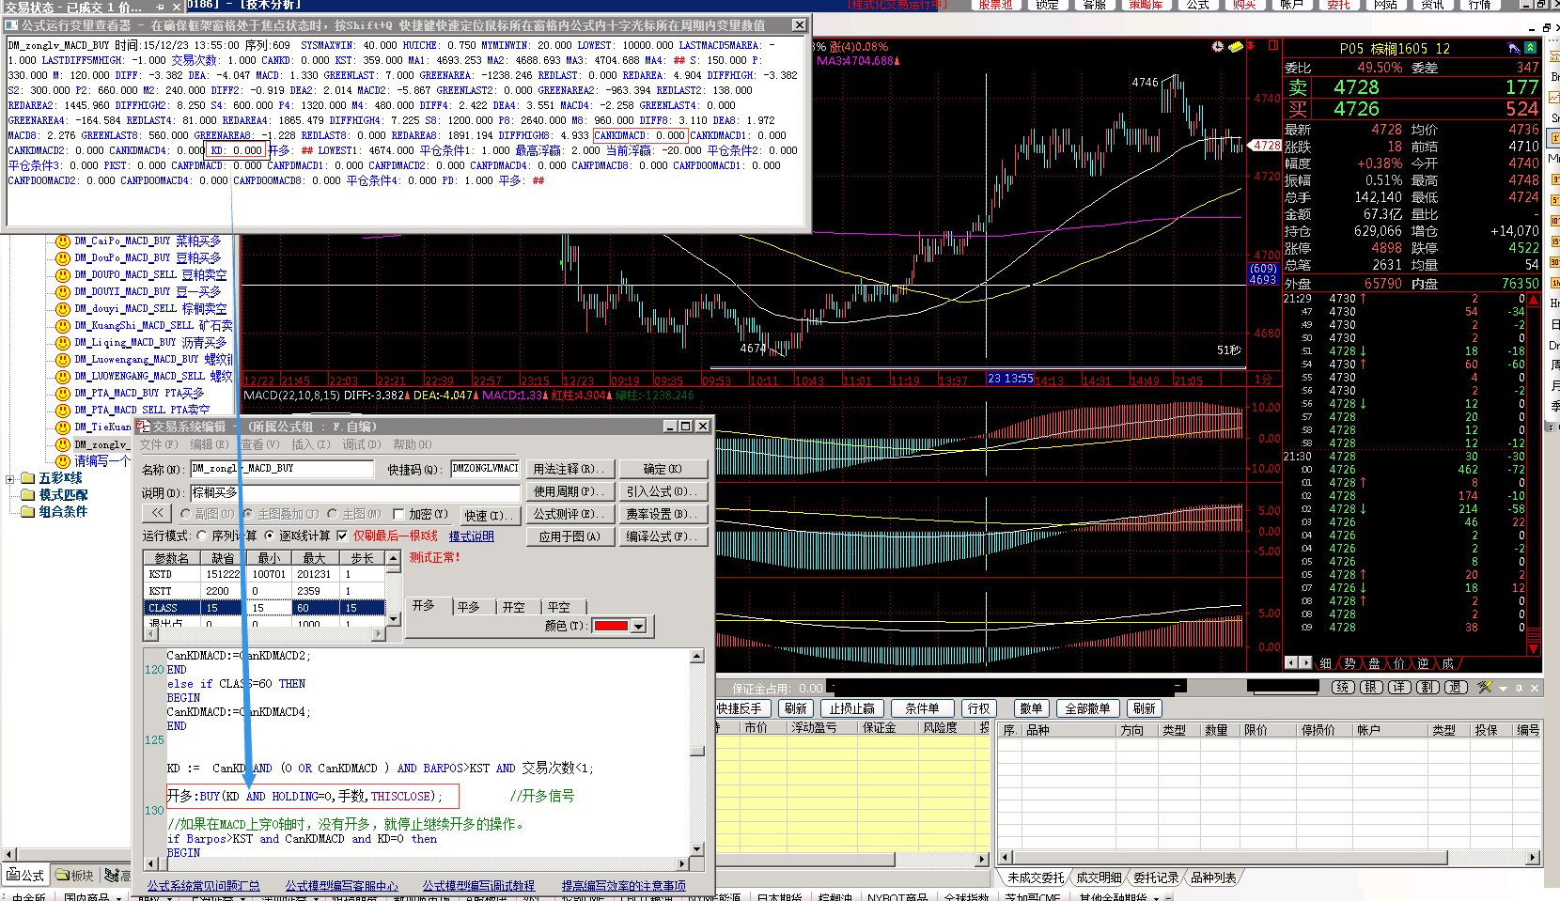Click the 说明 description input field
This screenshot has height=901, width=1560.
point(354,492)
